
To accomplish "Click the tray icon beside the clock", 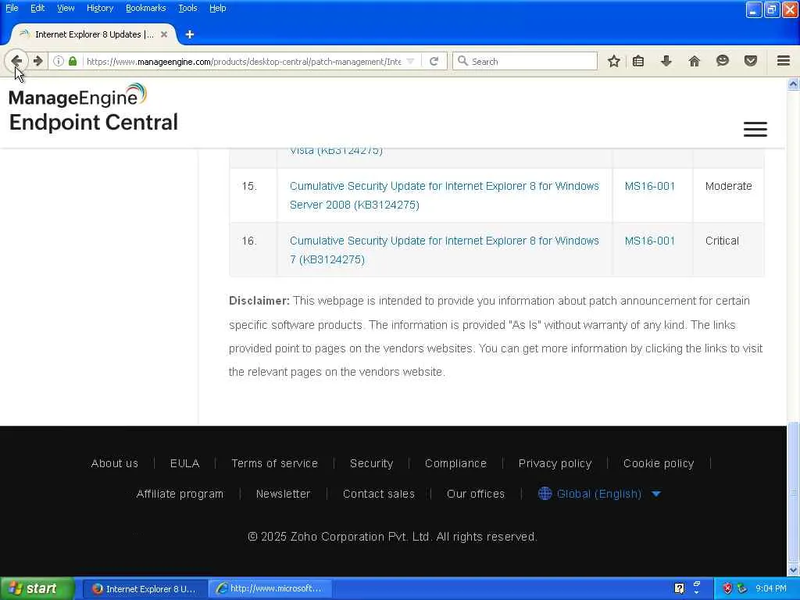I will tap(742, 588).
